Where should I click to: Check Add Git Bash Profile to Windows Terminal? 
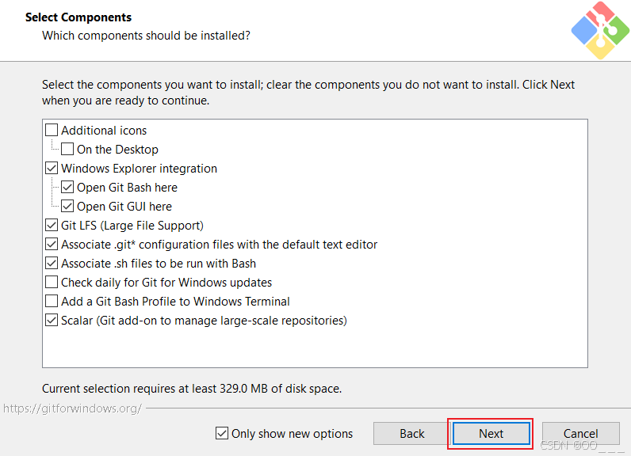52,302
